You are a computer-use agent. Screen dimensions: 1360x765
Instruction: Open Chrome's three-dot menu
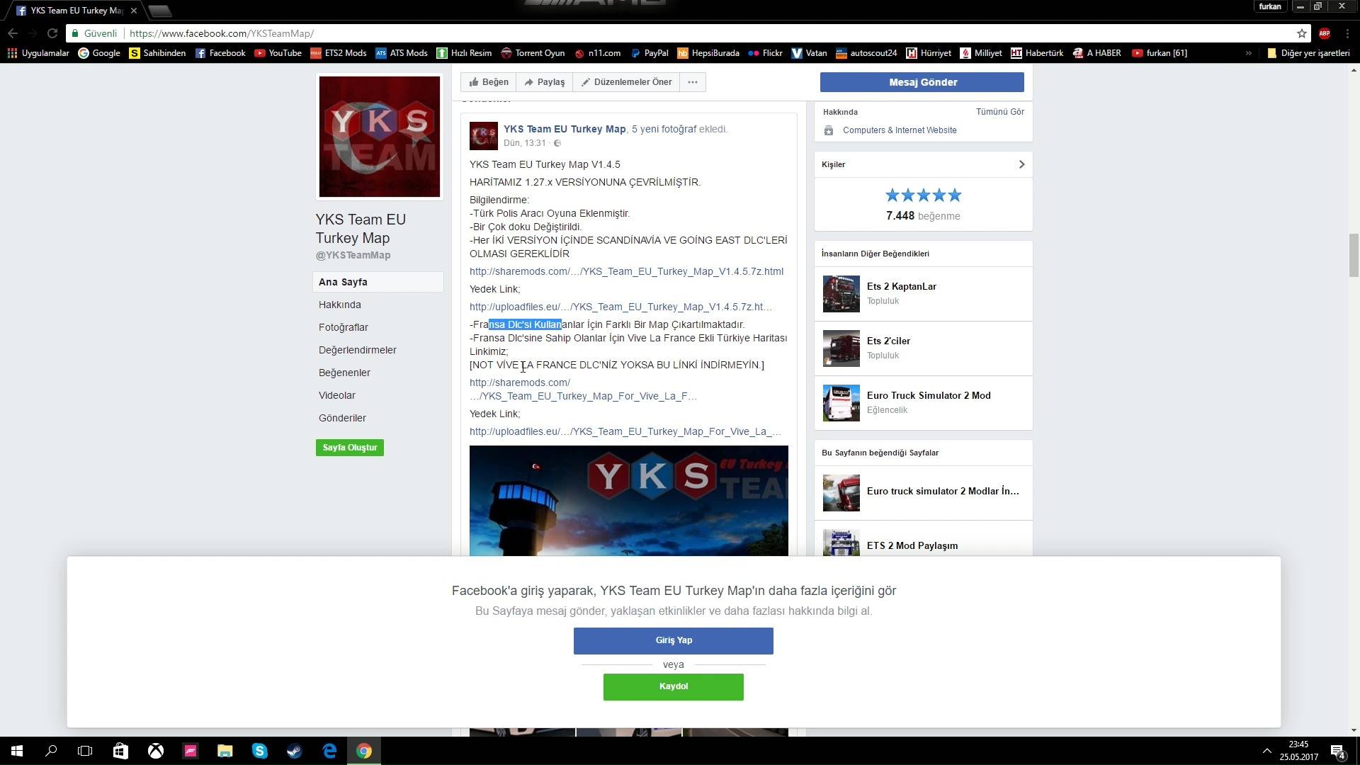click(x=1347, y=33)
